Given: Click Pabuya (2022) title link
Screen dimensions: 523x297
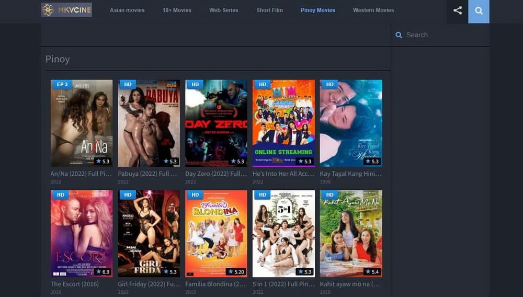Looking at the screenshot, I should pos(147,174).
